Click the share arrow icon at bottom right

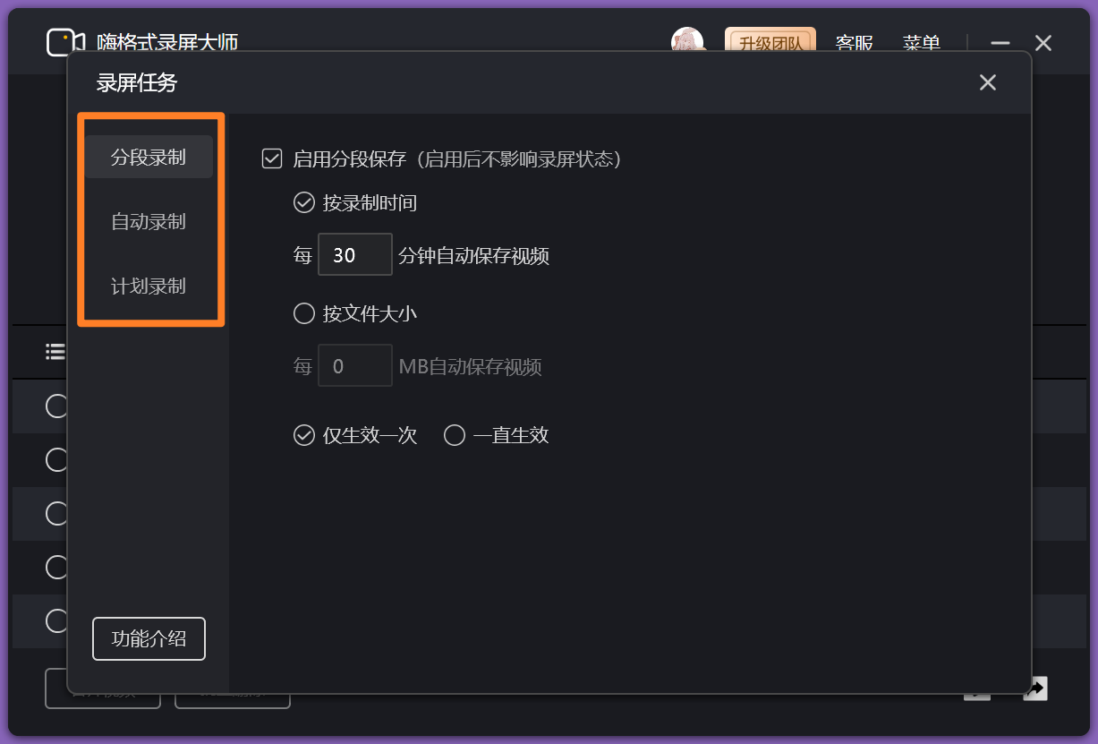pyautogui.click(x=1035, y=688)
